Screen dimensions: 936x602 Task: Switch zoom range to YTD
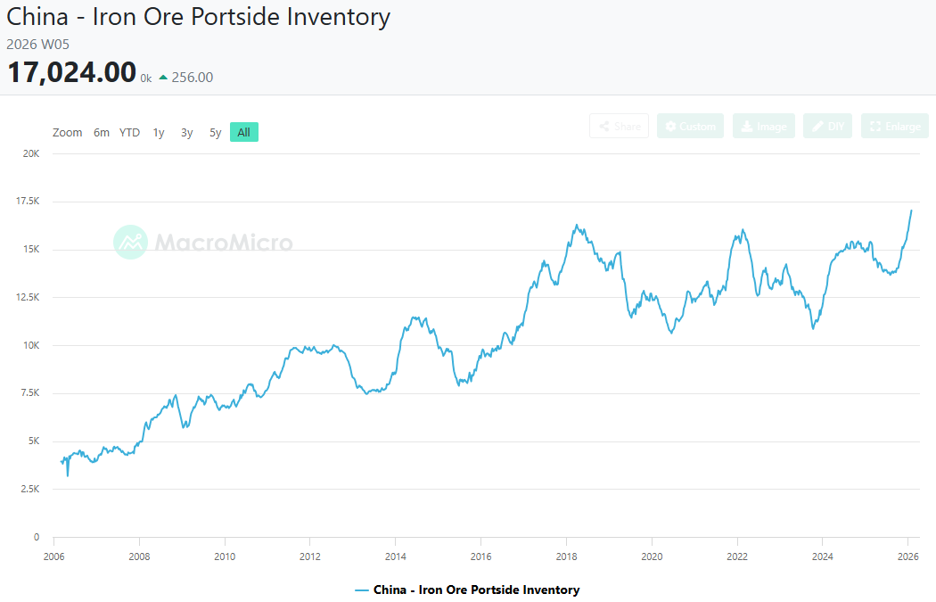coord(130,133)
